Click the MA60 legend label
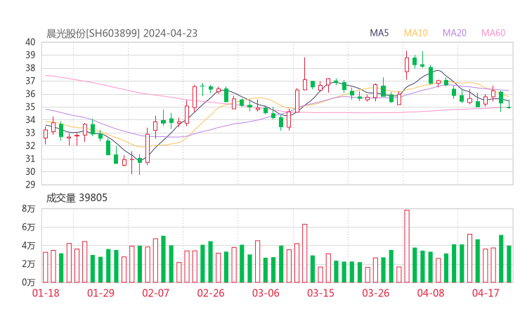520x309 pixels. (x=493, y=33)
